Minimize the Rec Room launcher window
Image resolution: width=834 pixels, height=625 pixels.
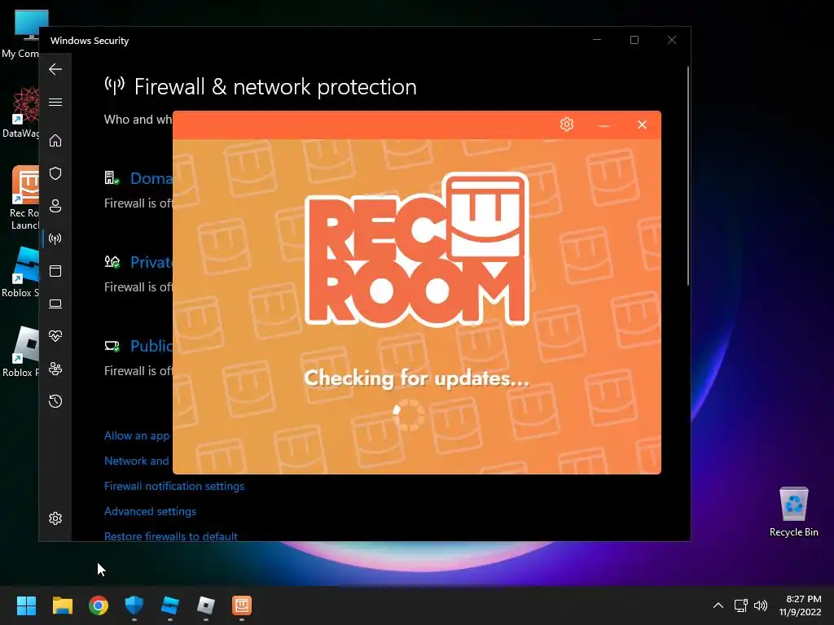point(604,125)
